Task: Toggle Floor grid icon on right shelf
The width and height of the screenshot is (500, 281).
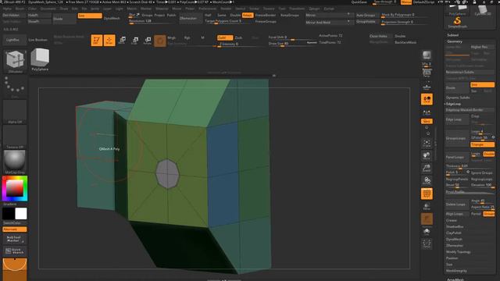Action: click(x=427, y=87)
